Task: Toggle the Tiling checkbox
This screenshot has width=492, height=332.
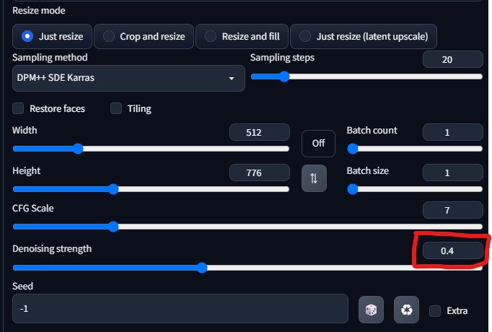Action: (116, 108)
